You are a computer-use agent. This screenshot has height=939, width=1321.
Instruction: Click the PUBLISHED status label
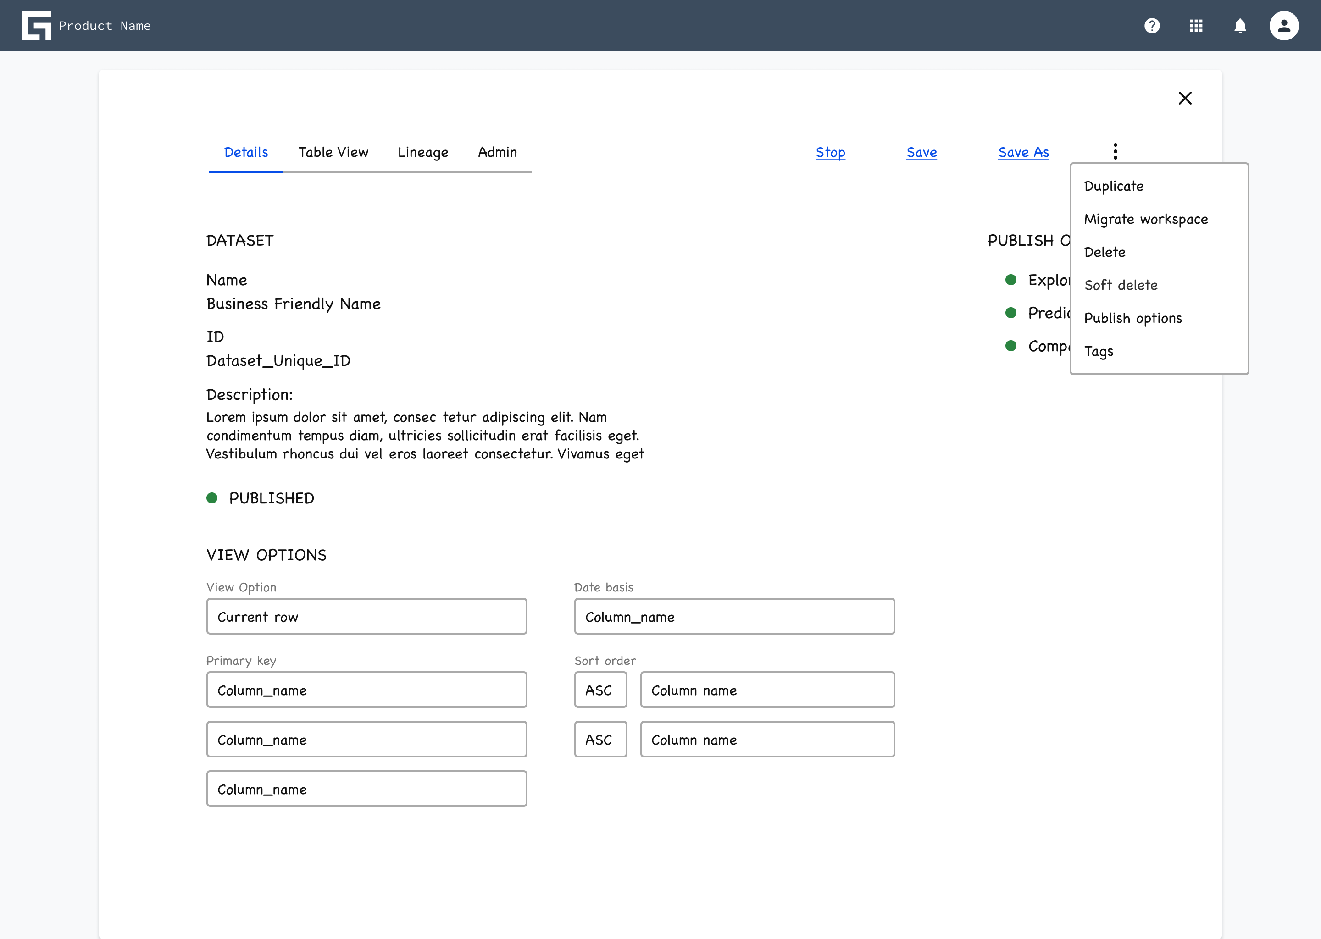point(271,498)
